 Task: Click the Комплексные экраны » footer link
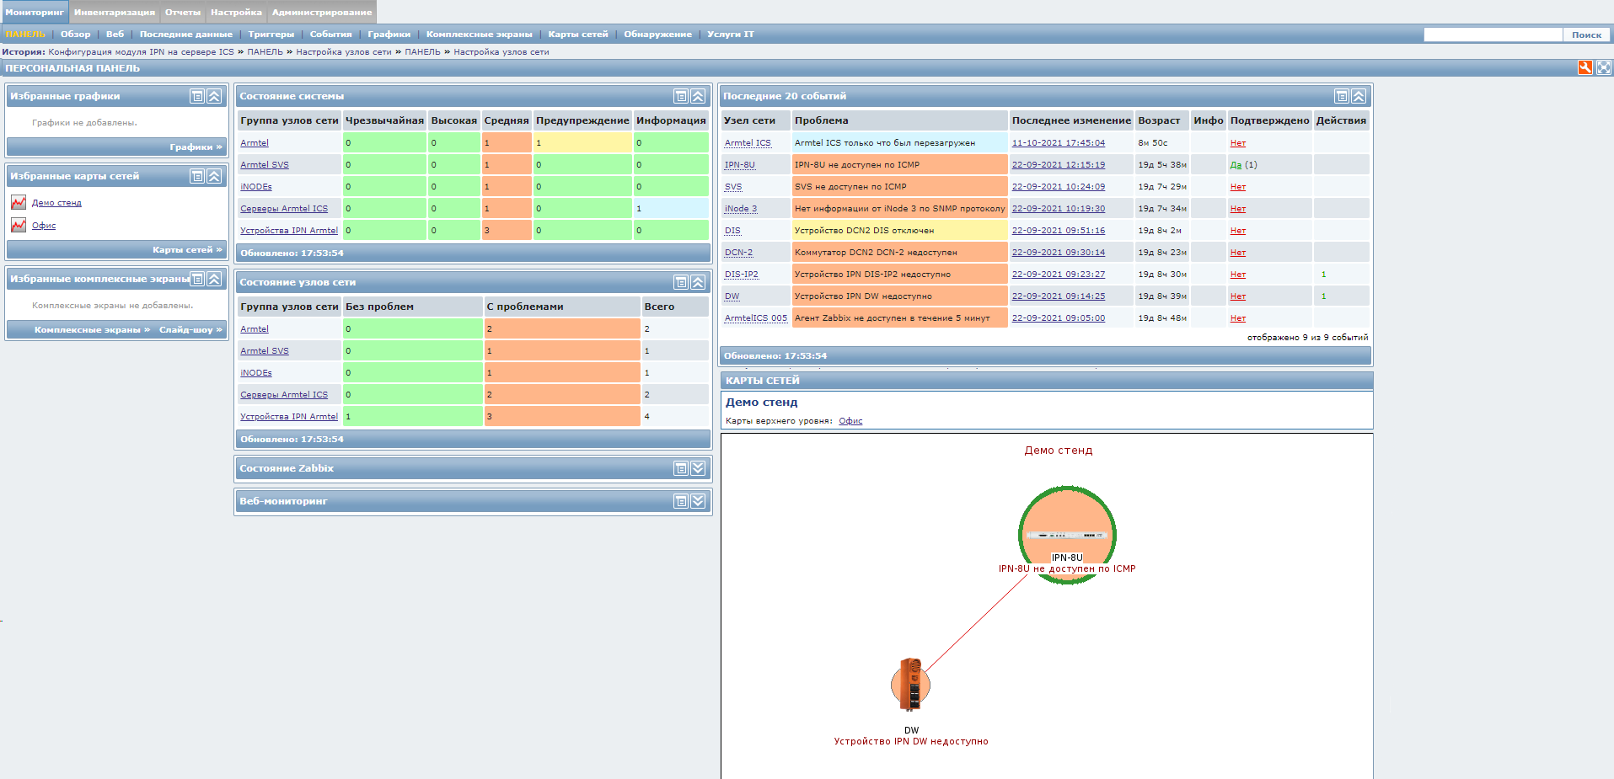(92, 329)
